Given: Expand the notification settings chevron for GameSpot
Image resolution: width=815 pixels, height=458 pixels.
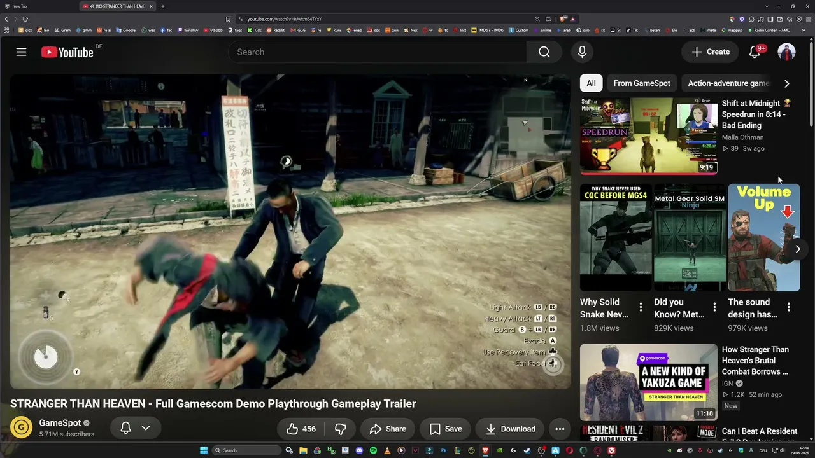Looking at the screenshot, I should 146,428.
